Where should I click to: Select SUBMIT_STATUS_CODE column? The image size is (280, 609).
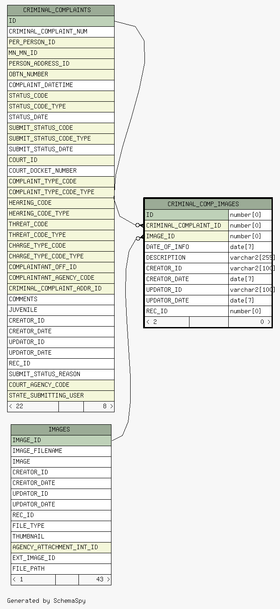[x=61, y=128]
